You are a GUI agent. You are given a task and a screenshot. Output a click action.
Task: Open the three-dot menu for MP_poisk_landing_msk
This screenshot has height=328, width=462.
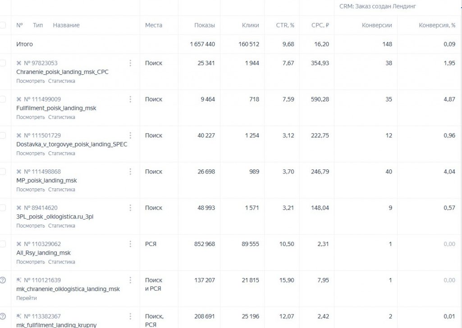click(x=130, y=172)
